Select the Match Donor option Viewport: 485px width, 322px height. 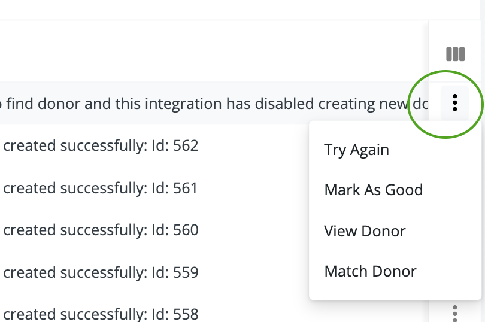[370, 271]
